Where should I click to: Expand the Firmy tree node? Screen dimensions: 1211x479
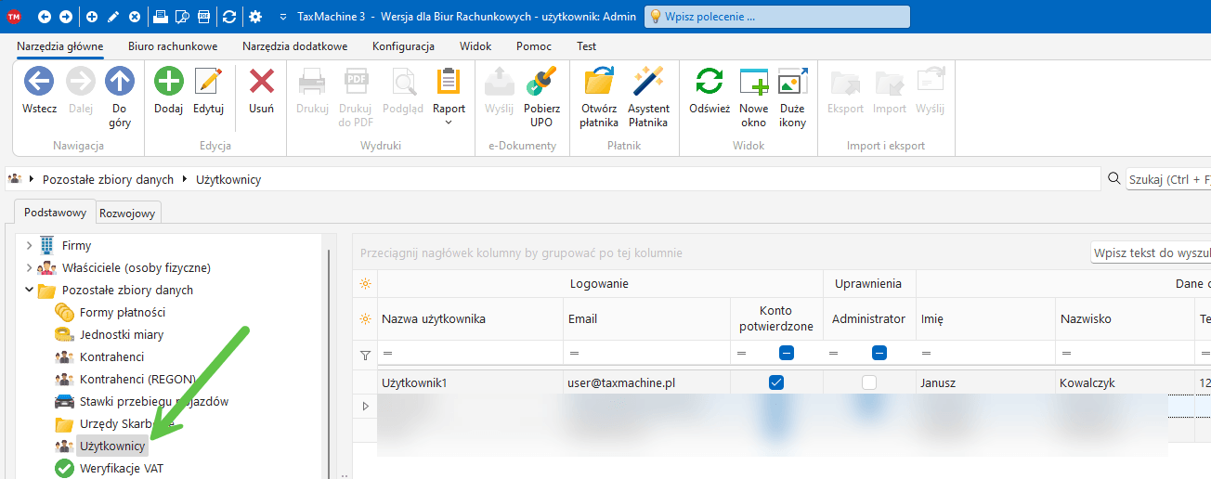[x=29, y=246]
